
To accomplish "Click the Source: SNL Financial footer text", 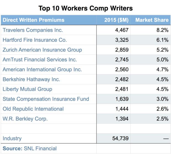I will tap(30, 148).
